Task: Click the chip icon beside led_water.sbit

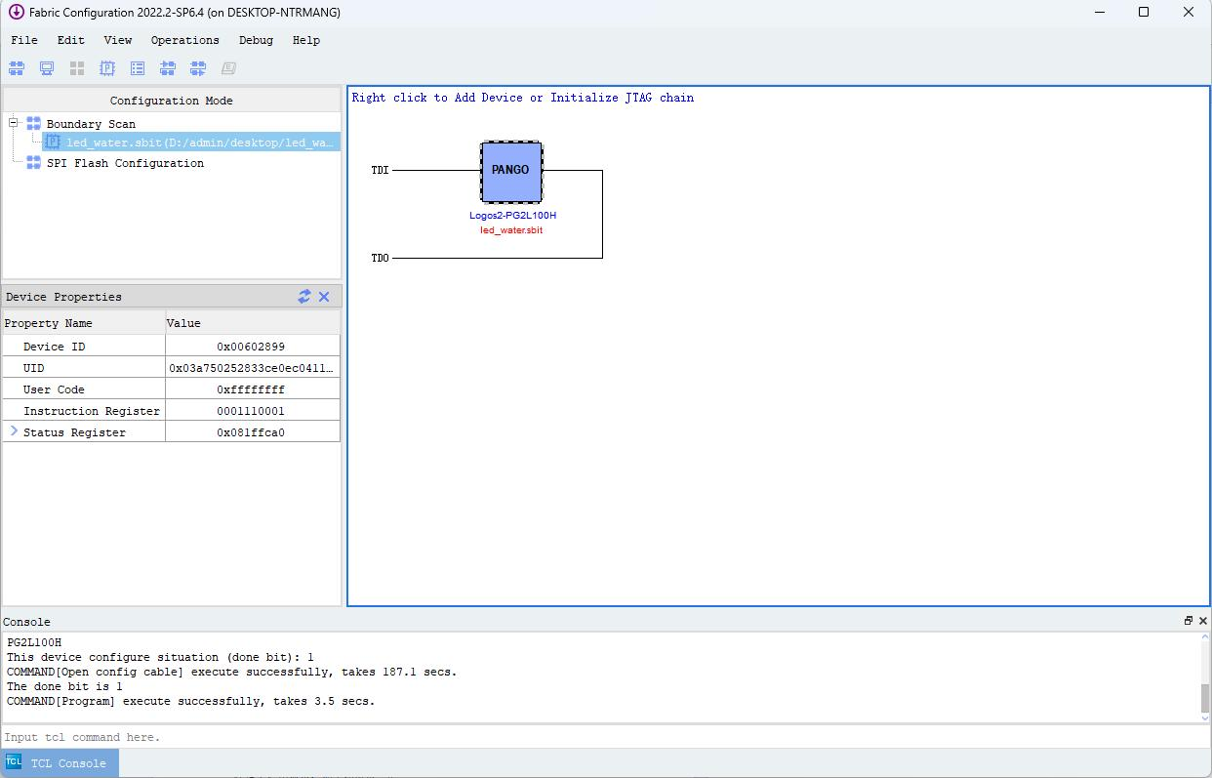Action: (x=53, y=143)
